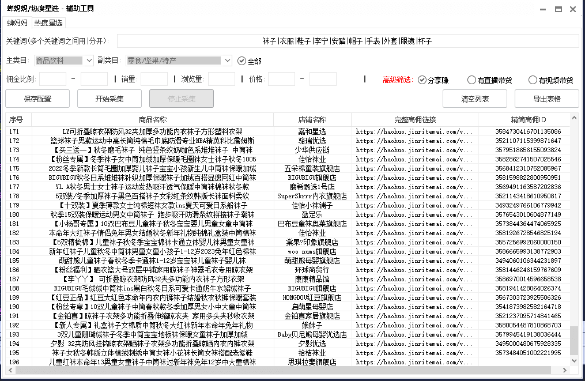Click the minimum 佣金比例 field
The width and height of the screenshot is (585, 381).
point(52,79)
